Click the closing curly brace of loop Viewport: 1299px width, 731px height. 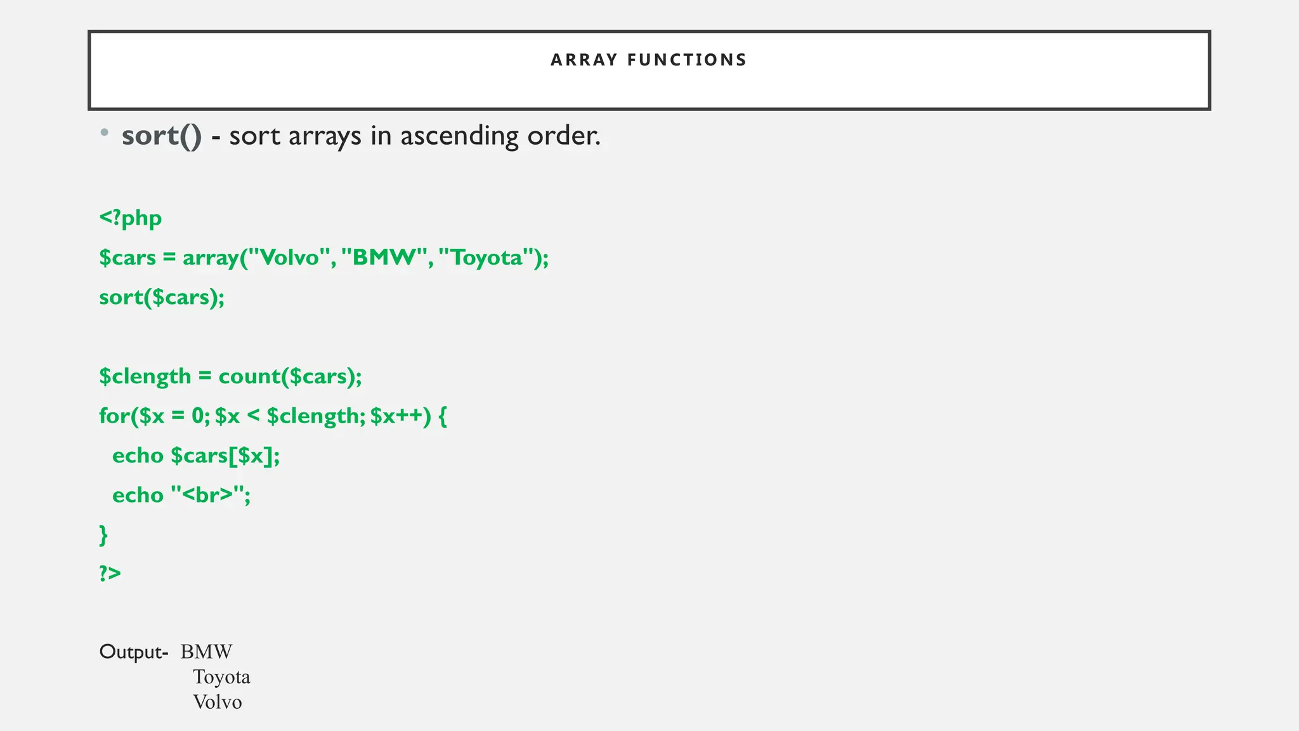pos(103,535)
